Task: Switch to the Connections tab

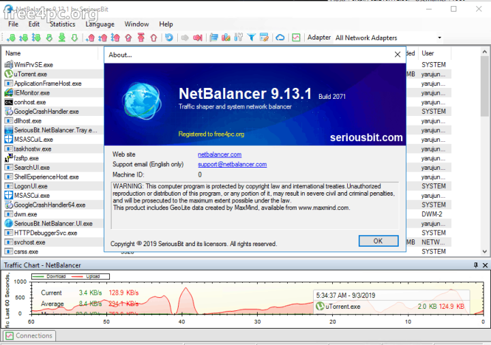Action: tap(29, 335)
